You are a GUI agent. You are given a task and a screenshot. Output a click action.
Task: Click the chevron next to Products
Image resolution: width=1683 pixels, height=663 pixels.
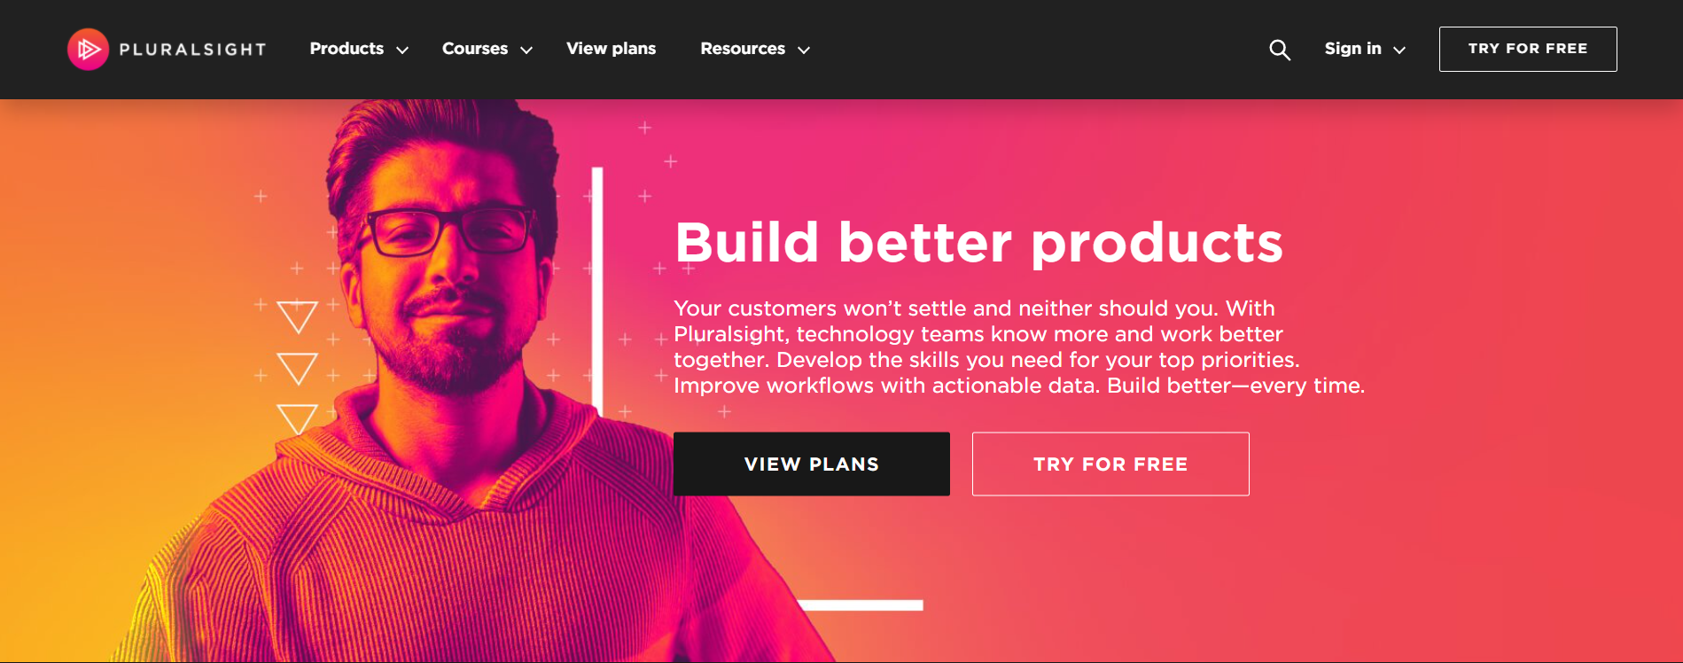(x=403, y=51)
